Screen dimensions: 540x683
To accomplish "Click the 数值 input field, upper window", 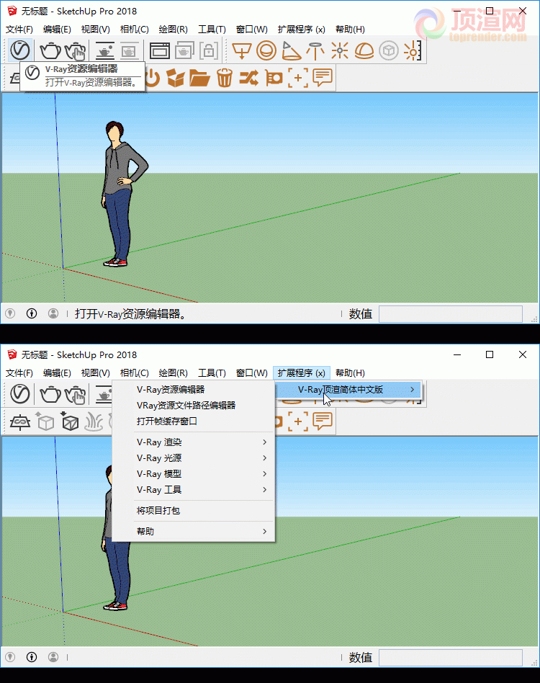I will point(451,313).
